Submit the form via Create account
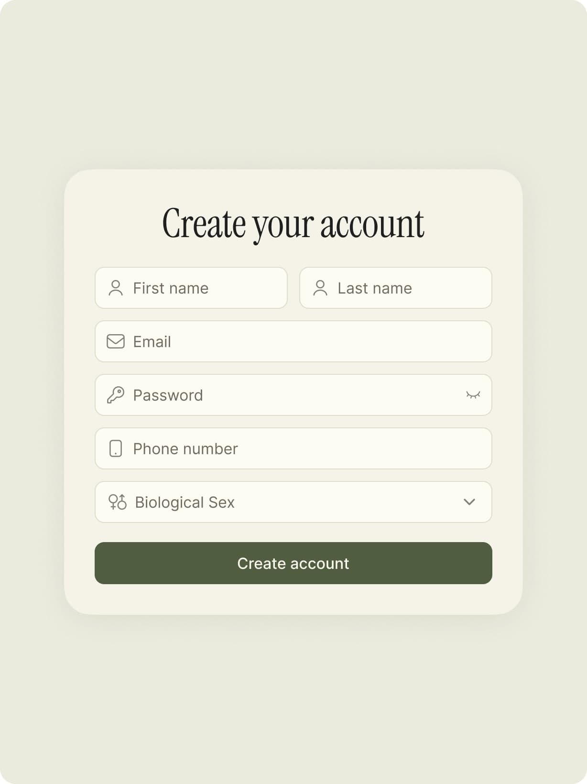This screenshot has height=784, width=587. click(293, 564)
